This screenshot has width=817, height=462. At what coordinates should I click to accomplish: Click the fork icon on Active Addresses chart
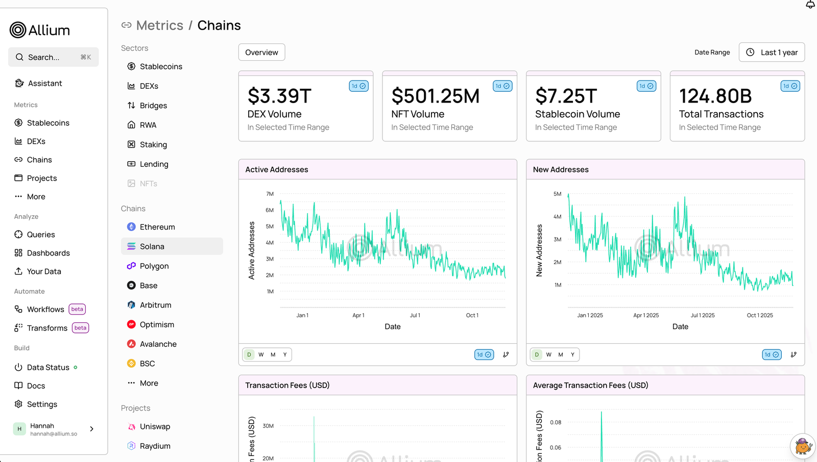tap(506, 354)
